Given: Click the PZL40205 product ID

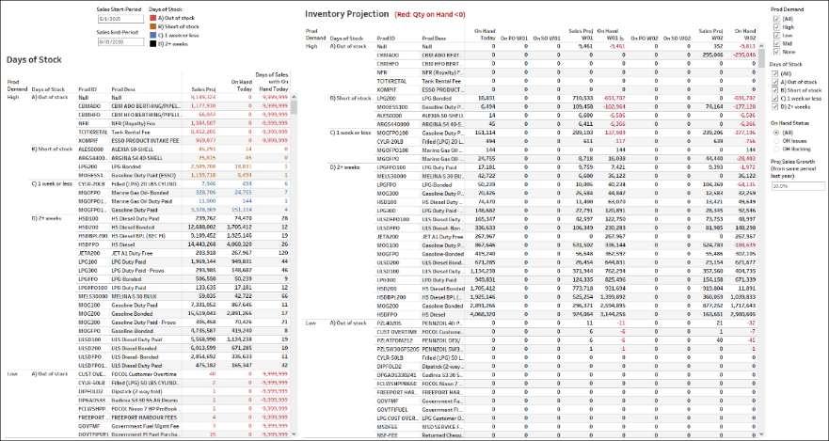Looking at the screenshot, I should click(389, 323).
